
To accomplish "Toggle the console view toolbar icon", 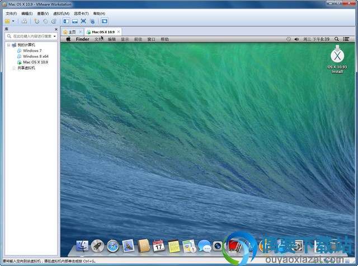I will (x=105, y=21).
